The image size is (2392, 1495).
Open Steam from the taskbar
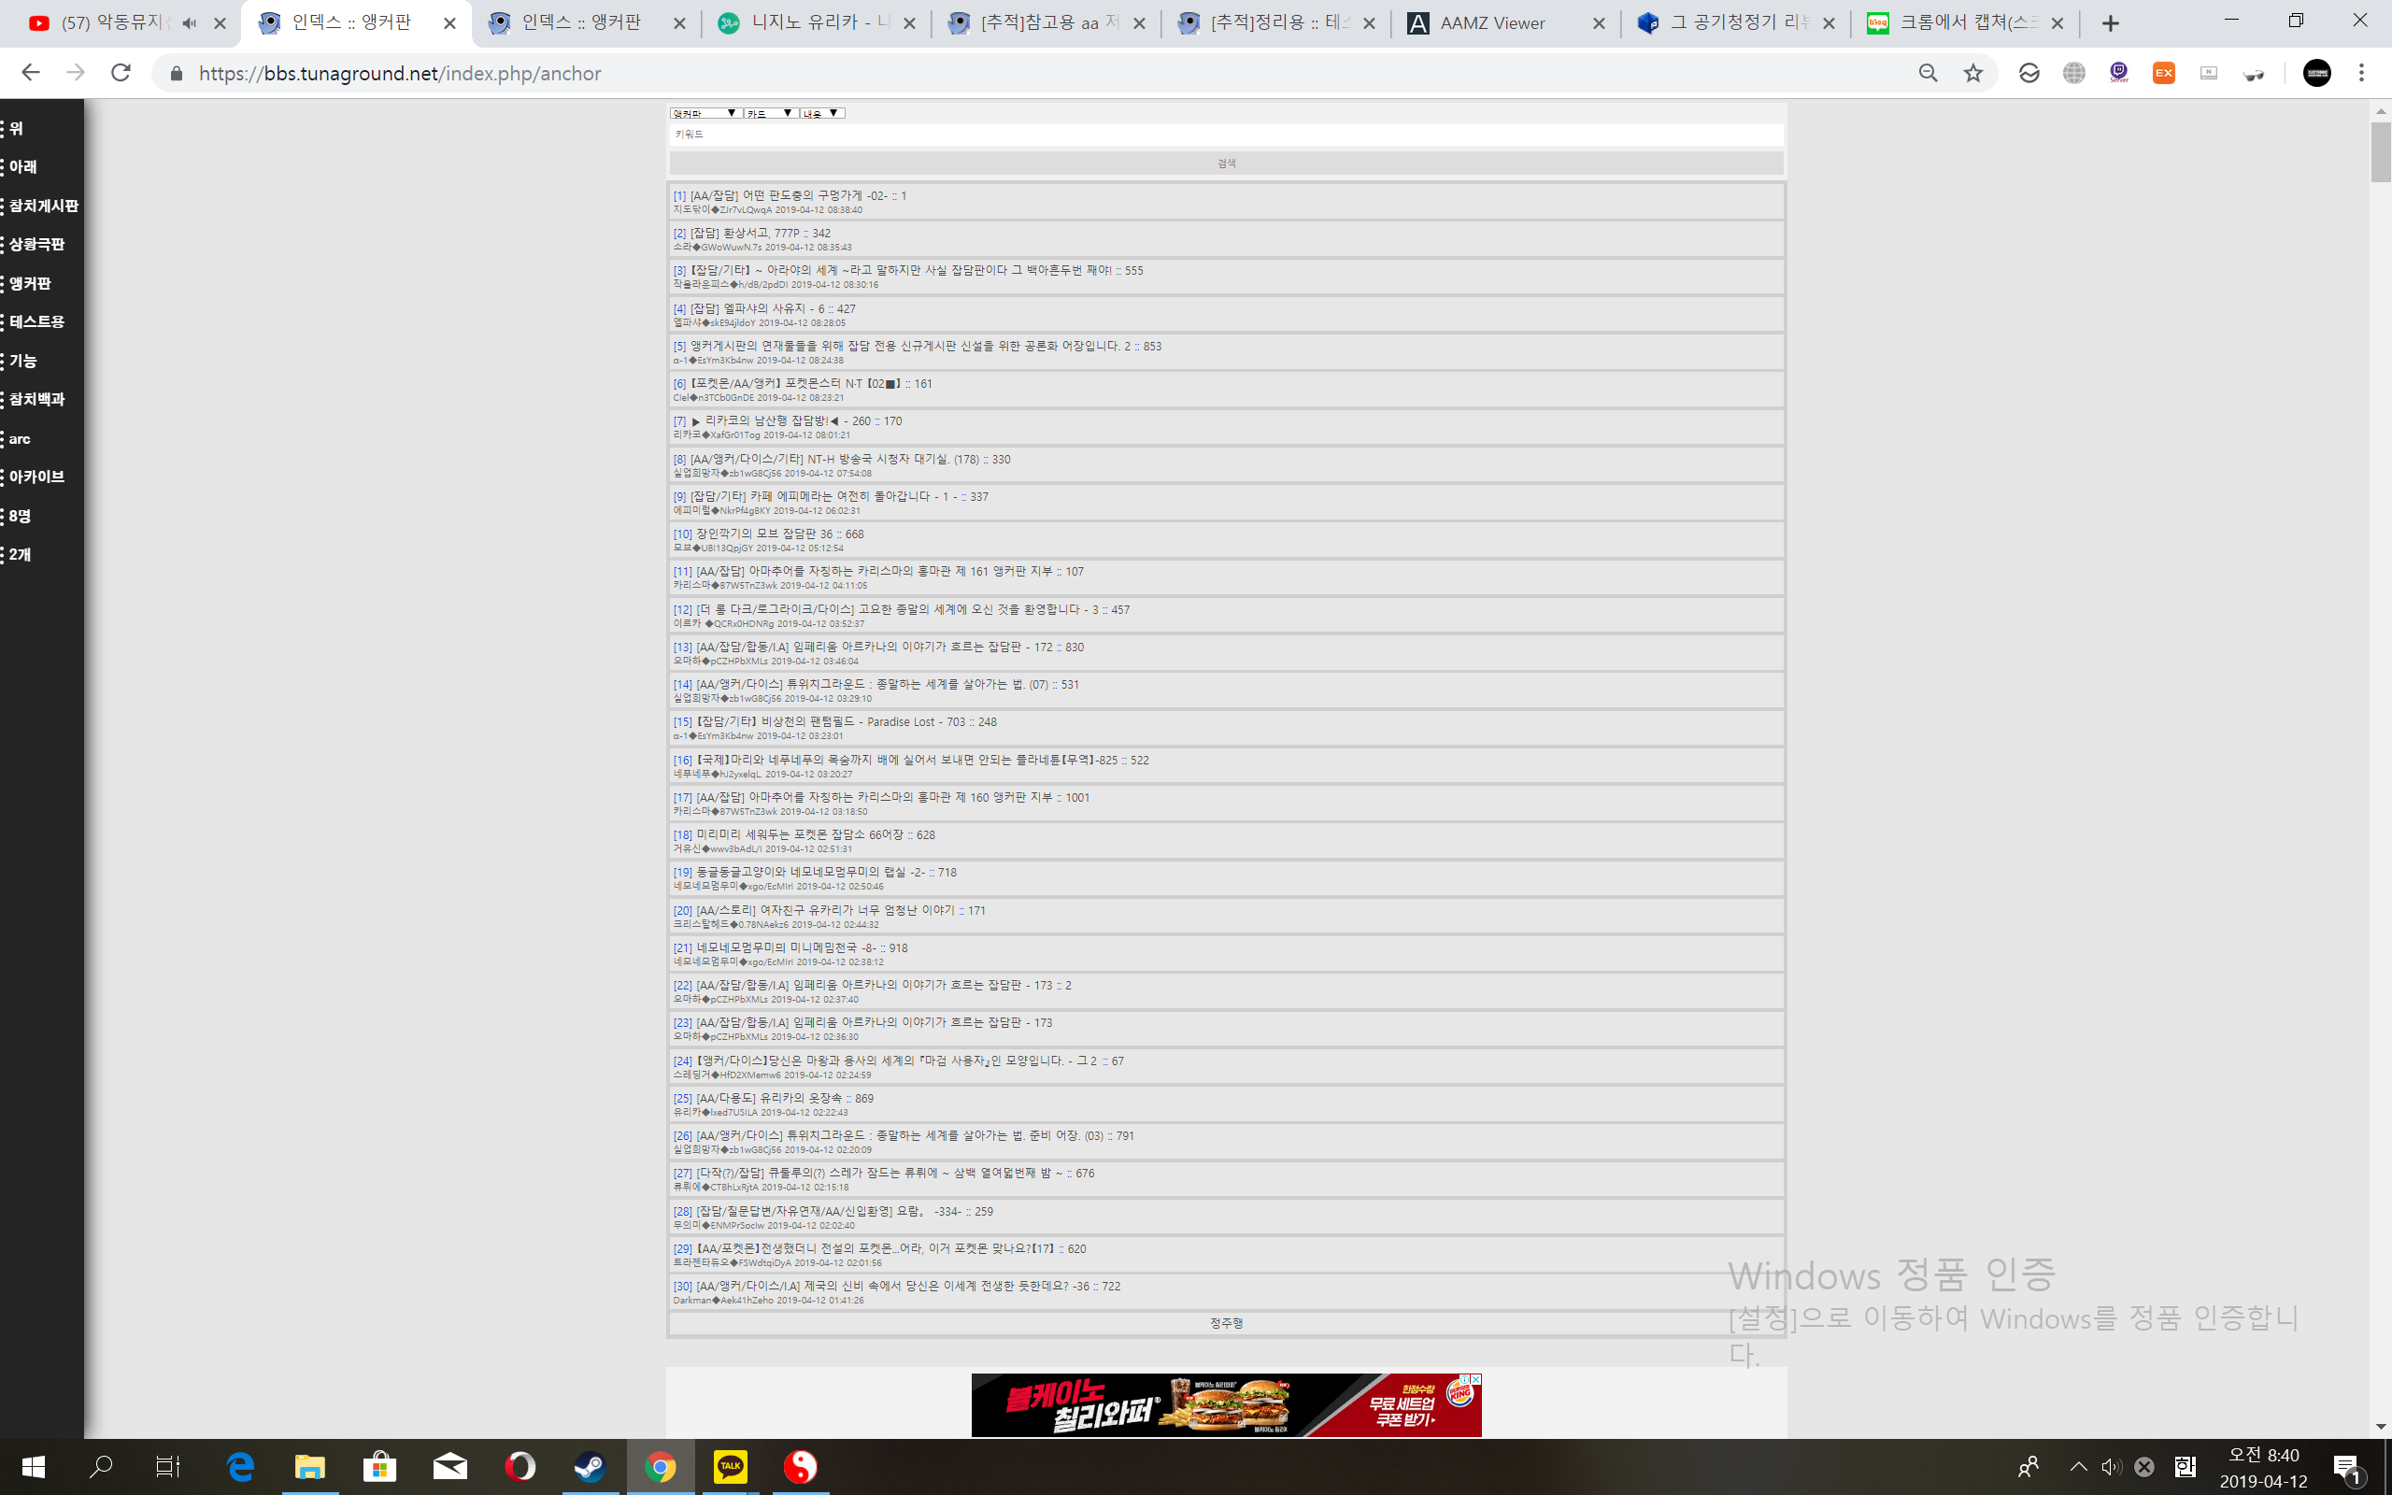point(591,1466)
